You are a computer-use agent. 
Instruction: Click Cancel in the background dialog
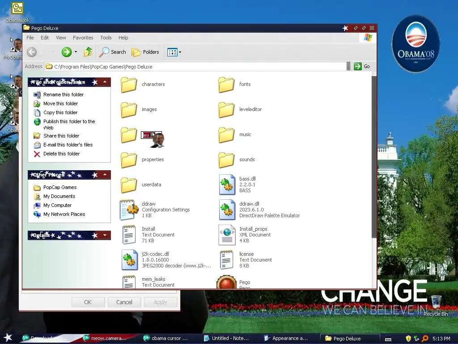click(x=124, y=302)
